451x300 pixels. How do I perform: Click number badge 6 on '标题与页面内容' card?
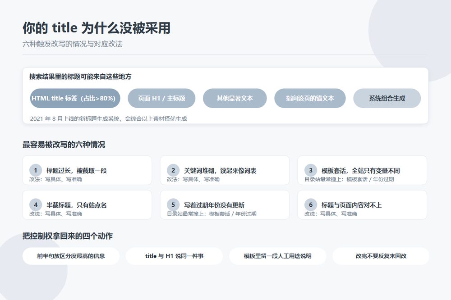coord(311,205)
